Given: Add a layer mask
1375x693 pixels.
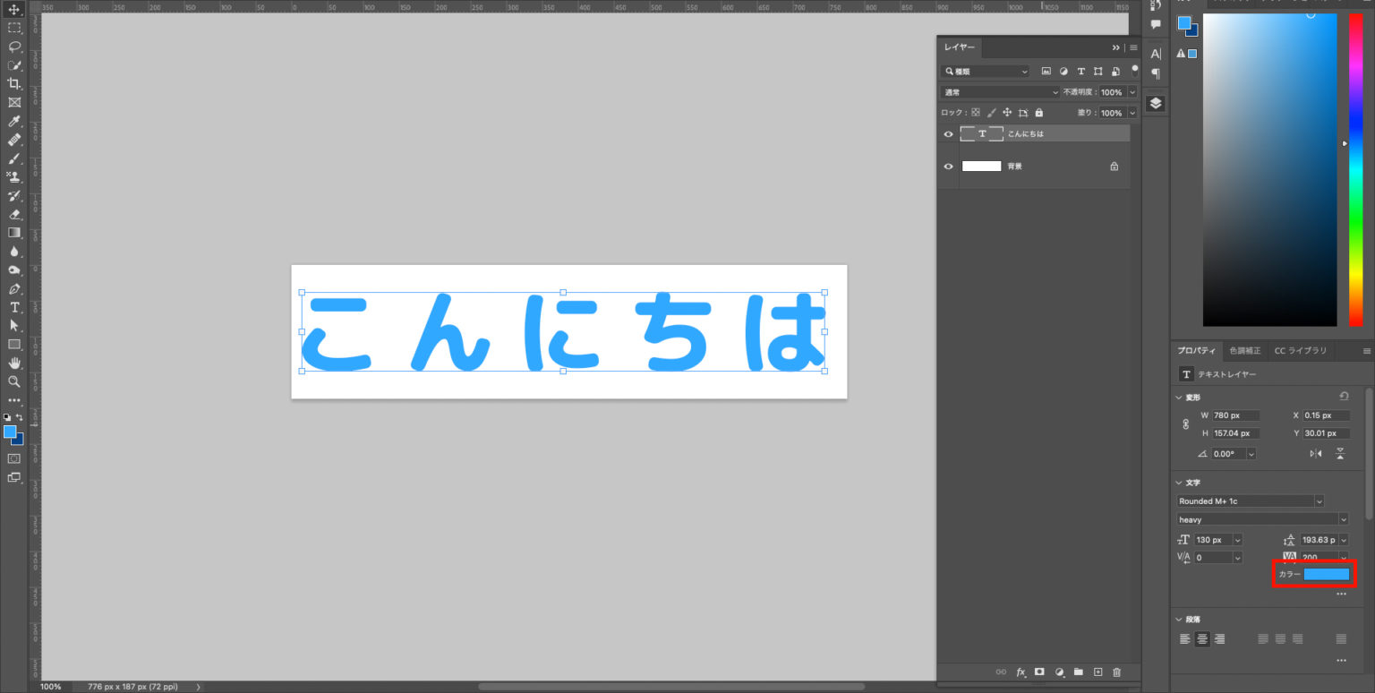Looking at the screenshot, I should coord(1039,672).
